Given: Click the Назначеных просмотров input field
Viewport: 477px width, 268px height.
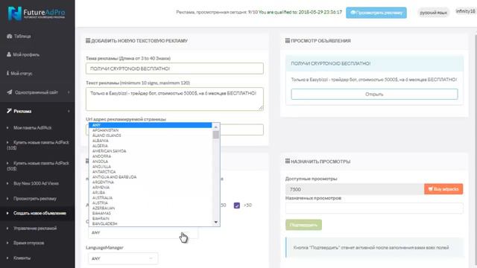Looking at the screenshot, I should click(374, 208).
